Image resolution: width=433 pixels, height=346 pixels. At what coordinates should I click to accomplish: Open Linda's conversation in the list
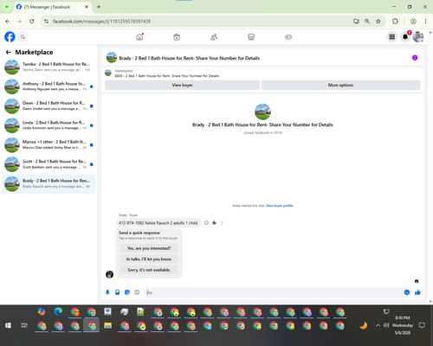click(x=48, y=125)
